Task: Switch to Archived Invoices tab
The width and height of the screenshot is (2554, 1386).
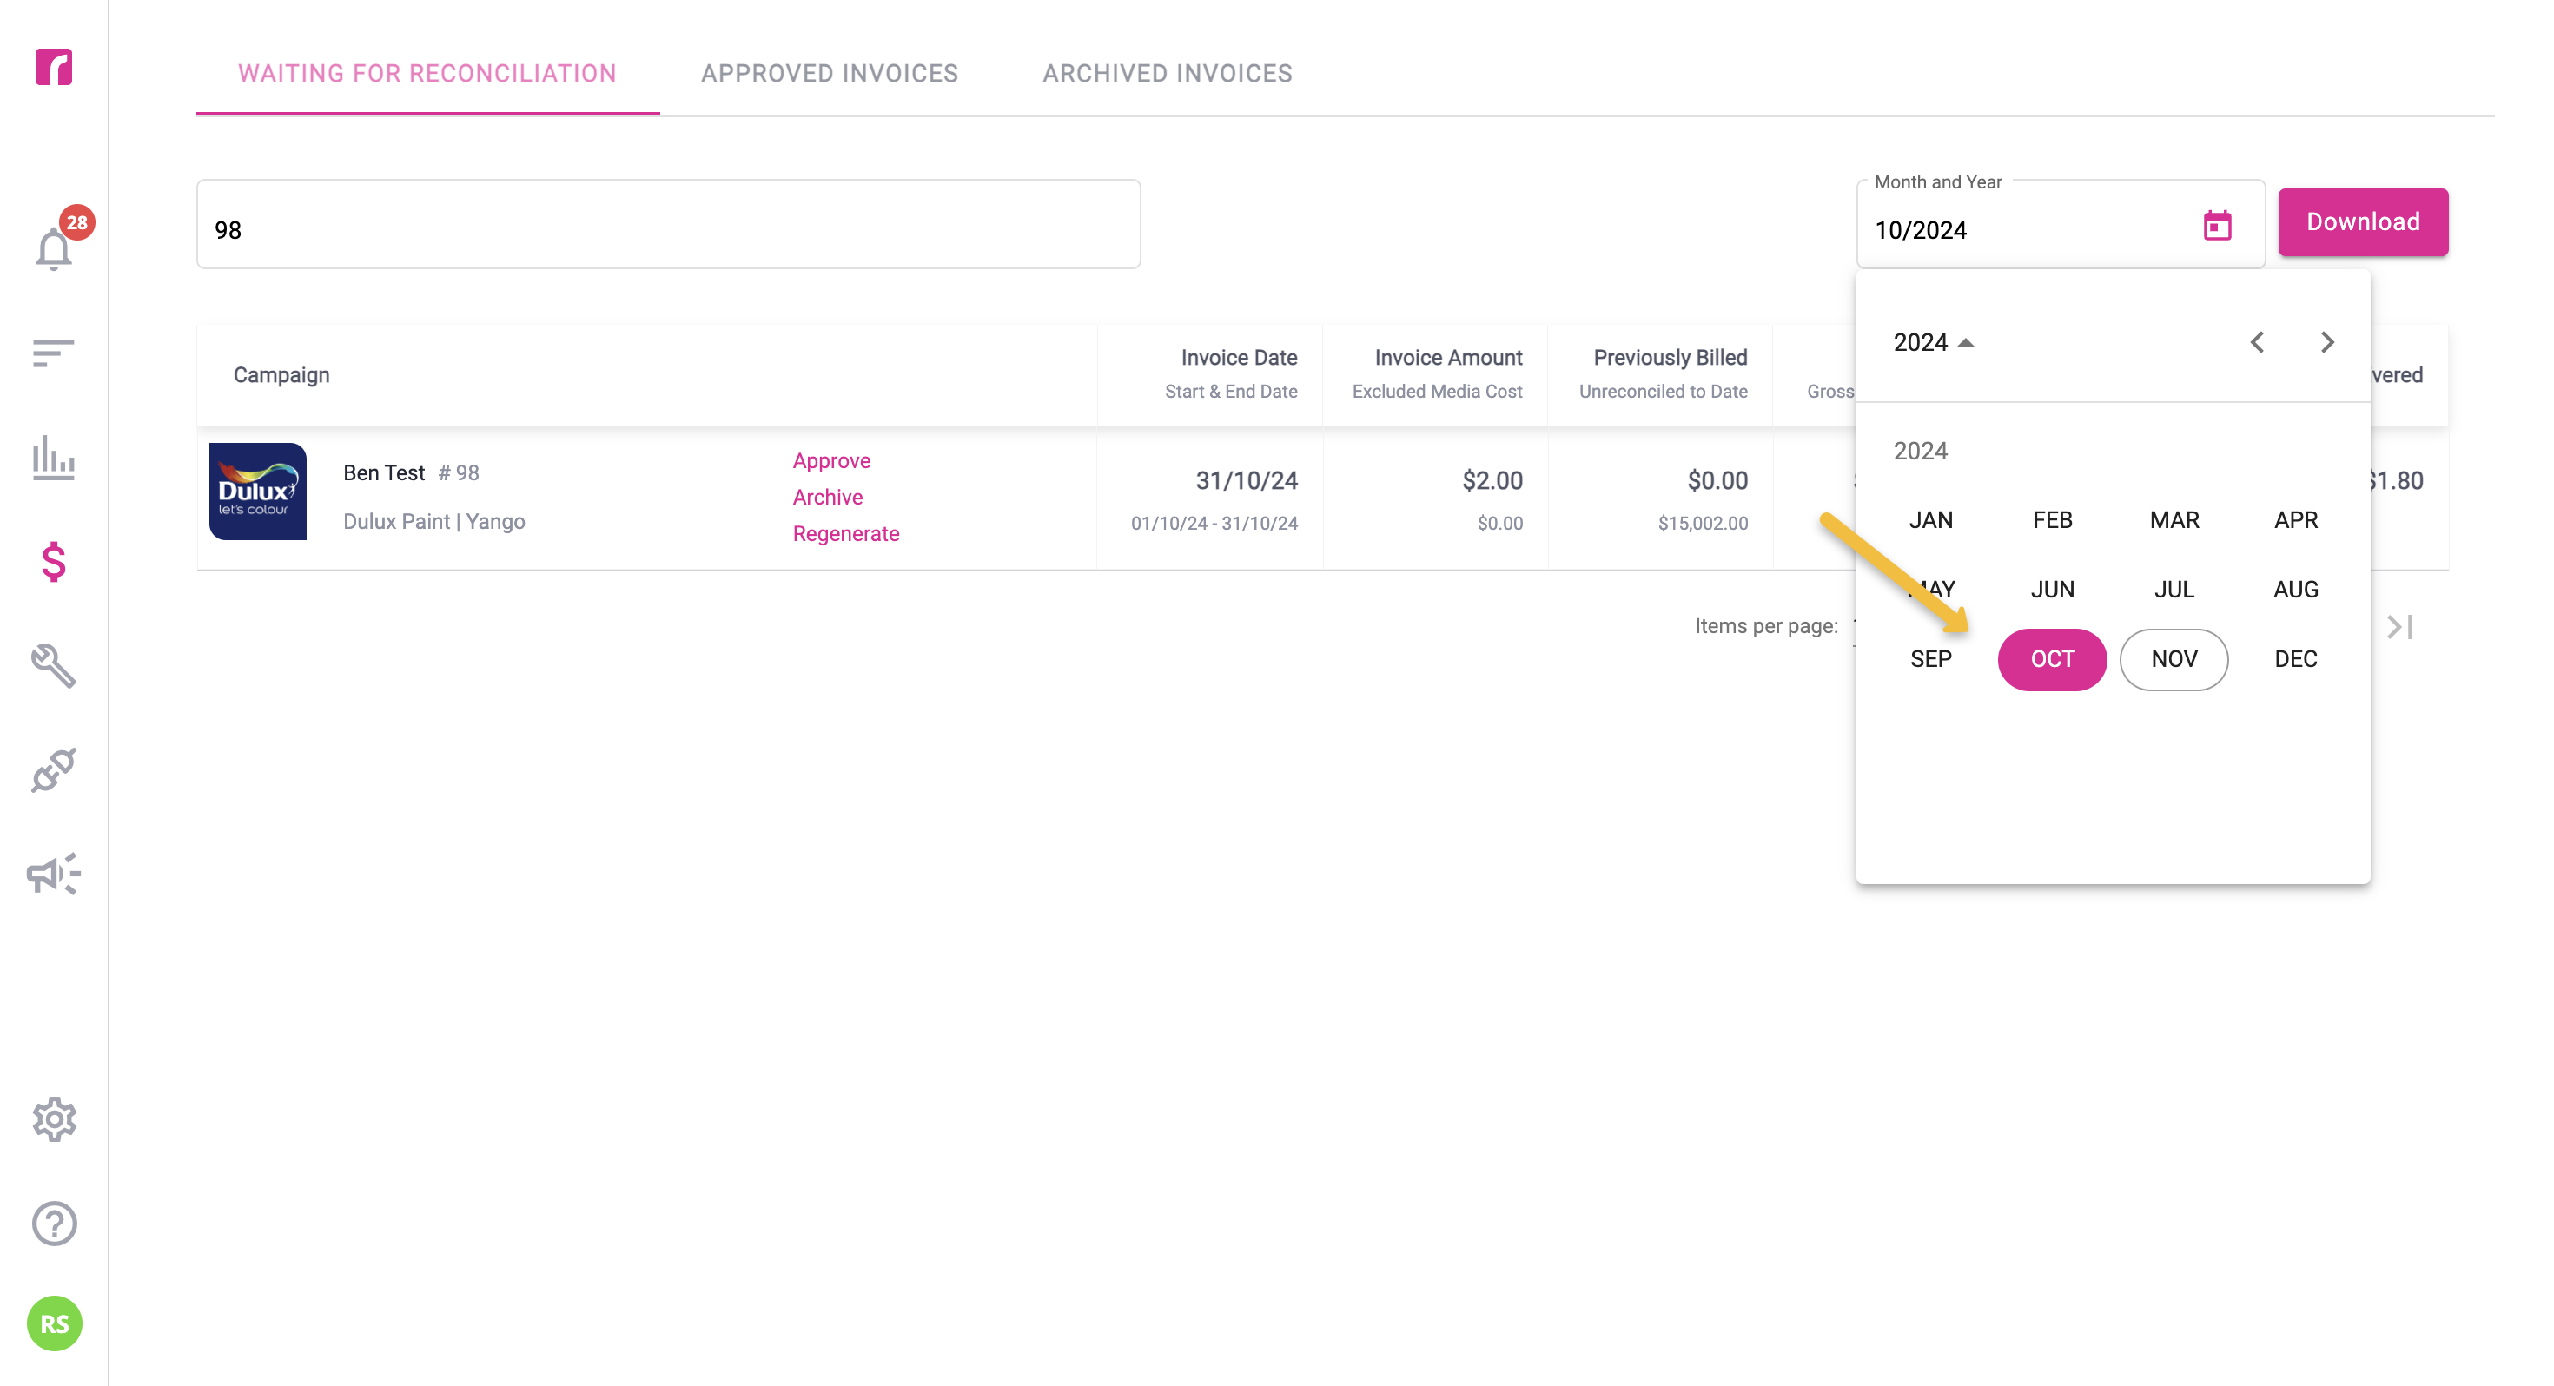Action: 1168,73
